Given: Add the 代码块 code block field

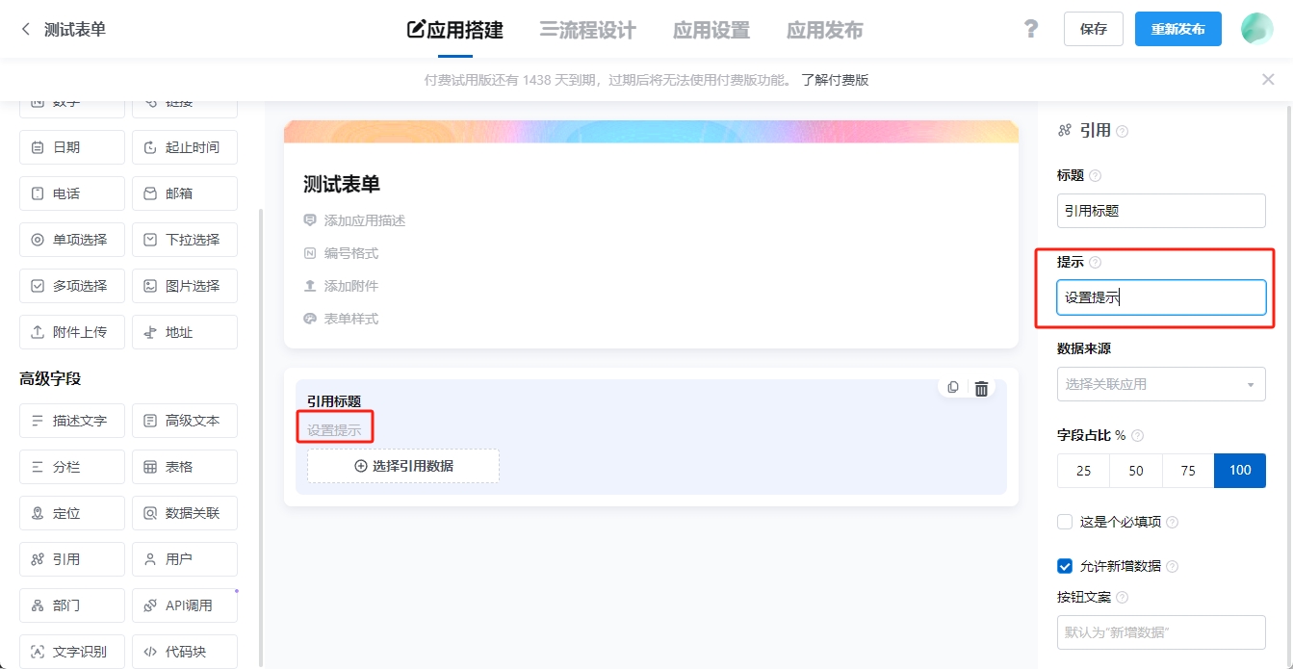Looking at the screenshot, I should (x=185, y=652).
